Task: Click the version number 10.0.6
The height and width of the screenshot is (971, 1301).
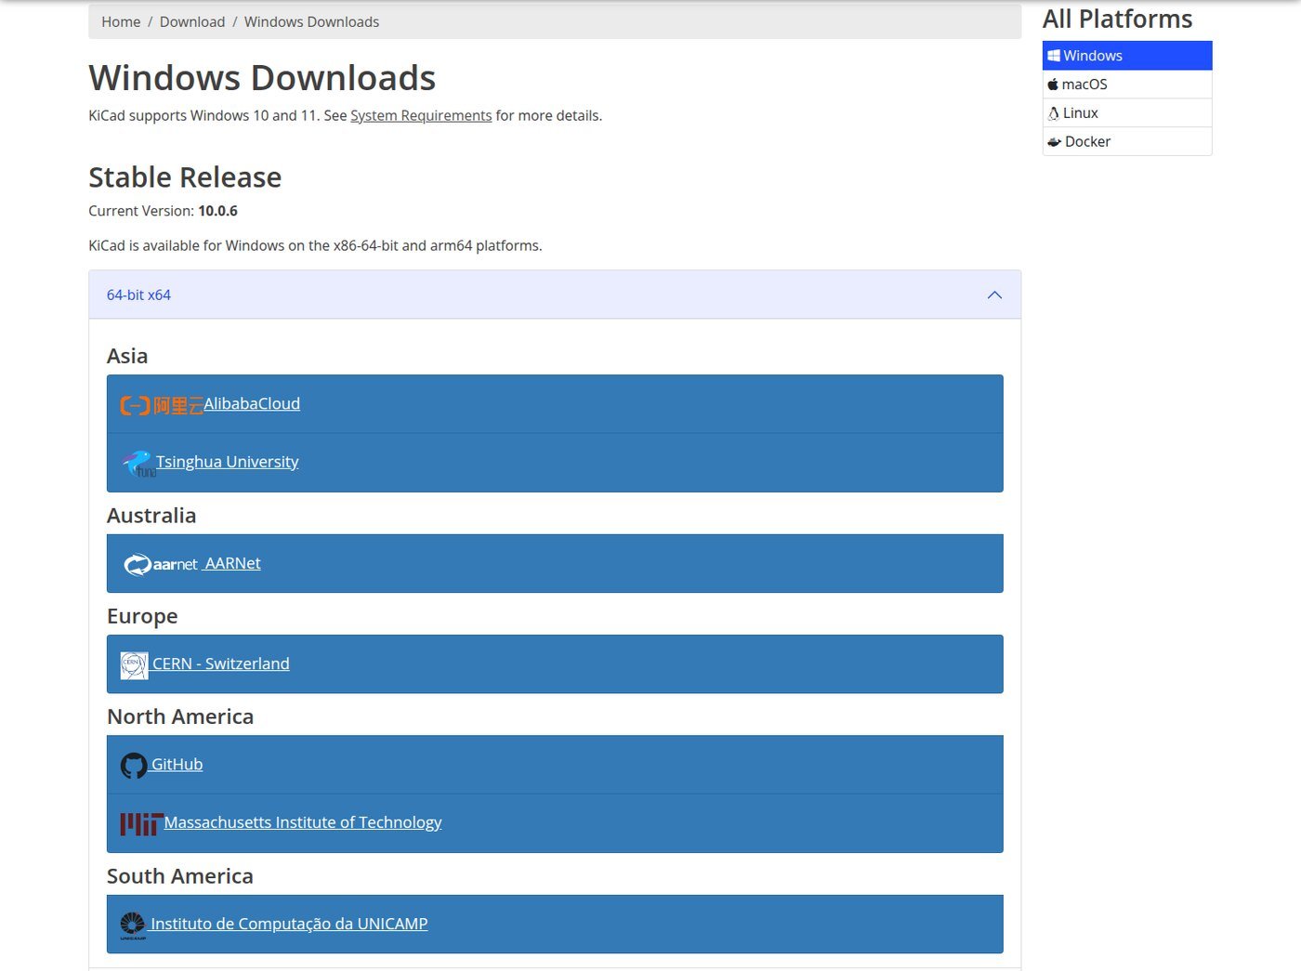Action: (x=217, y=211)
